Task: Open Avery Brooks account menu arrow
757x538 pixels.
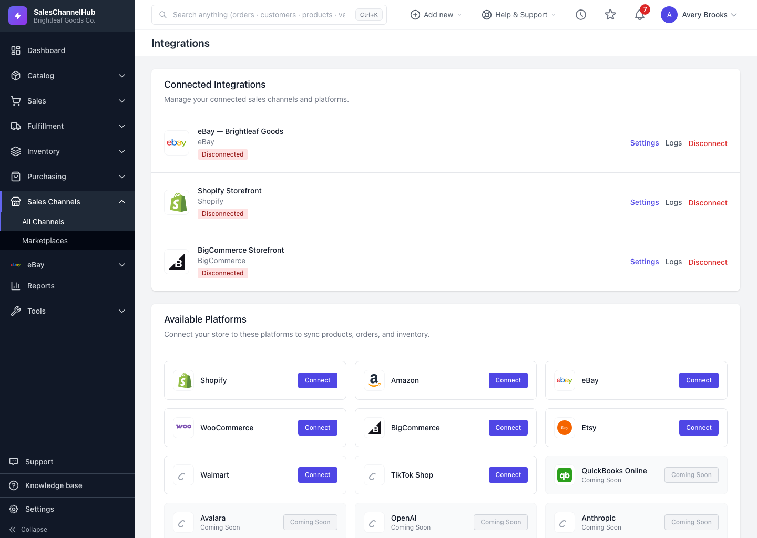Action: [x=734, y=15]
